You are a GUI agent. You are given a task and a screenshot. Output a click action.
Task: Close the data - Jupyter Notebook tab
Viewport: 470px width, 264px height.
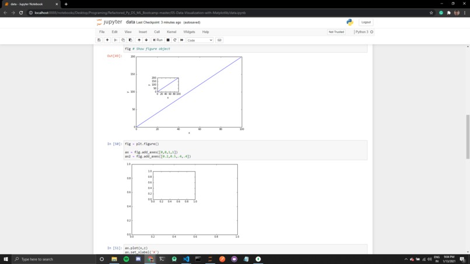click(x=57, y=4)
